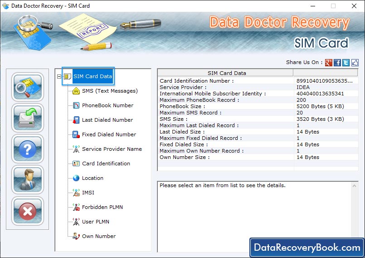Select IMSI tree item
The image size is (365, 258).
pos(88,193)
